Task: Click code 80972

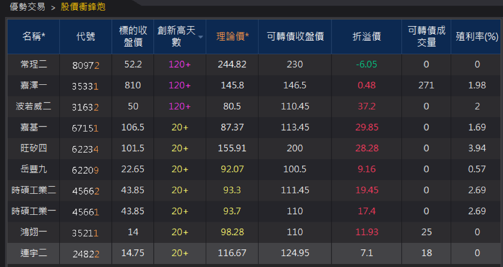Action: 86,65
